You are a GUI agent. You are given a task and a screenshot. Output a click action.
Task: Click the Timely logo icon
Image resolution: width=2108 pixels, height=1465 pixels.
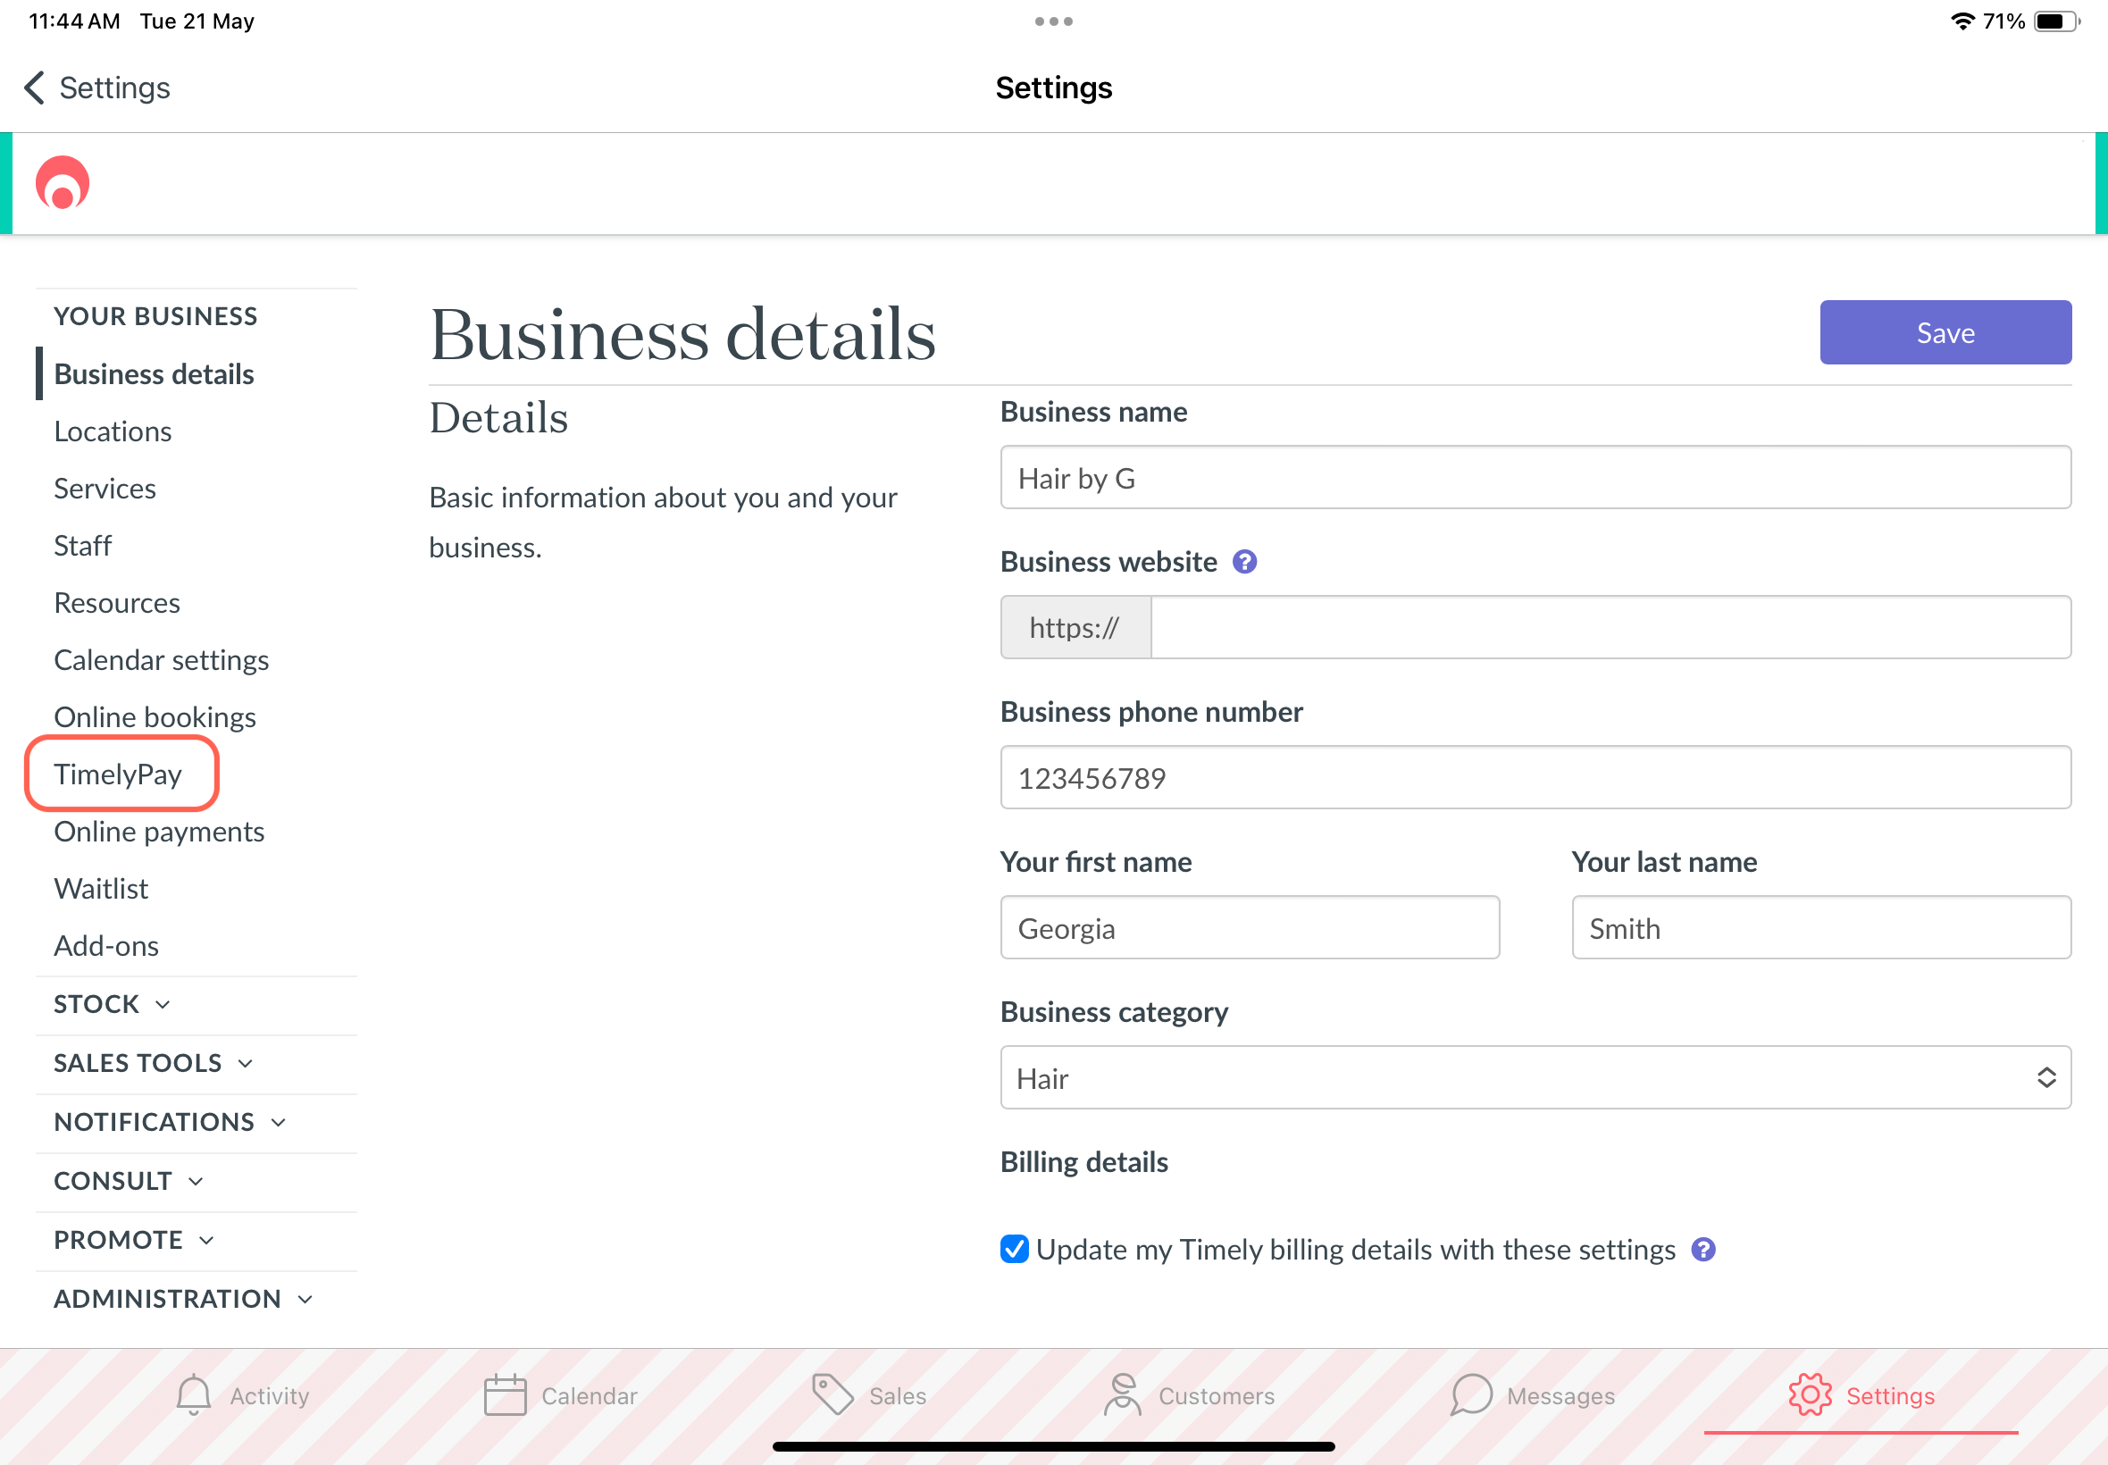63,182
